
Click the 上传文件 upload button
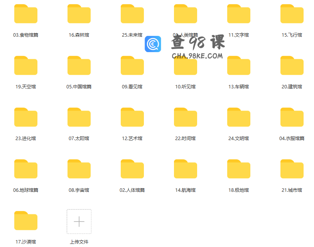tap(79, 221)
